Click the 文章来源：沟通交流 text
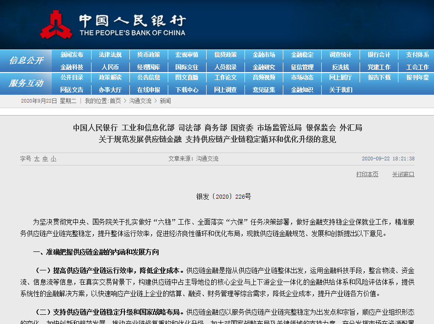This screenshot has width=434, height=324. pyautogui.click(x=194, y=159)
